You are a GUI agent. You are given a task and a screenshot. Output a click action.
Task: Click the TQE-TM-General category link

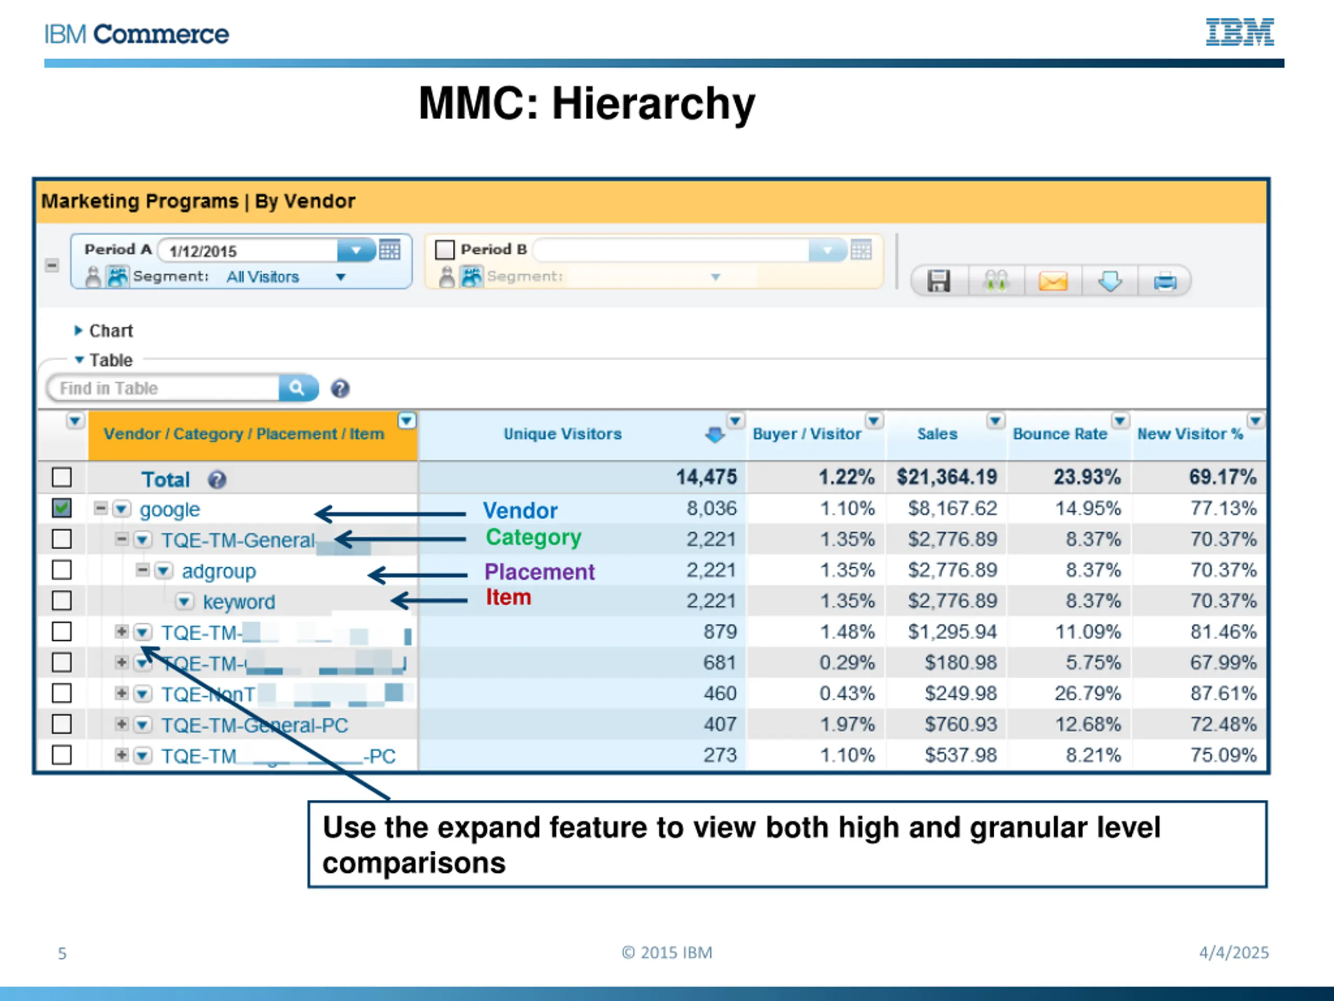coord(238,540)
